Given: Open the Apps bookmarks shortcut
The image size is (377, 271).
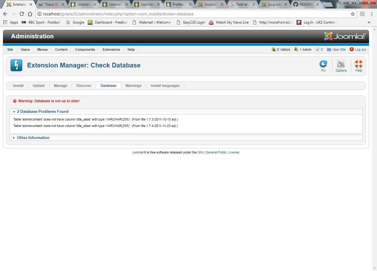Looking at the screenshot, I should click(x=11, y=22).
